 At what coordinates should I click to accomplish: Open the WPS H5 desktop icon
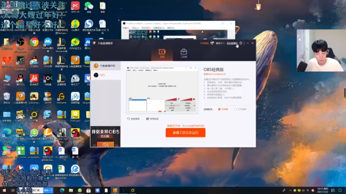tap(75, 7)
